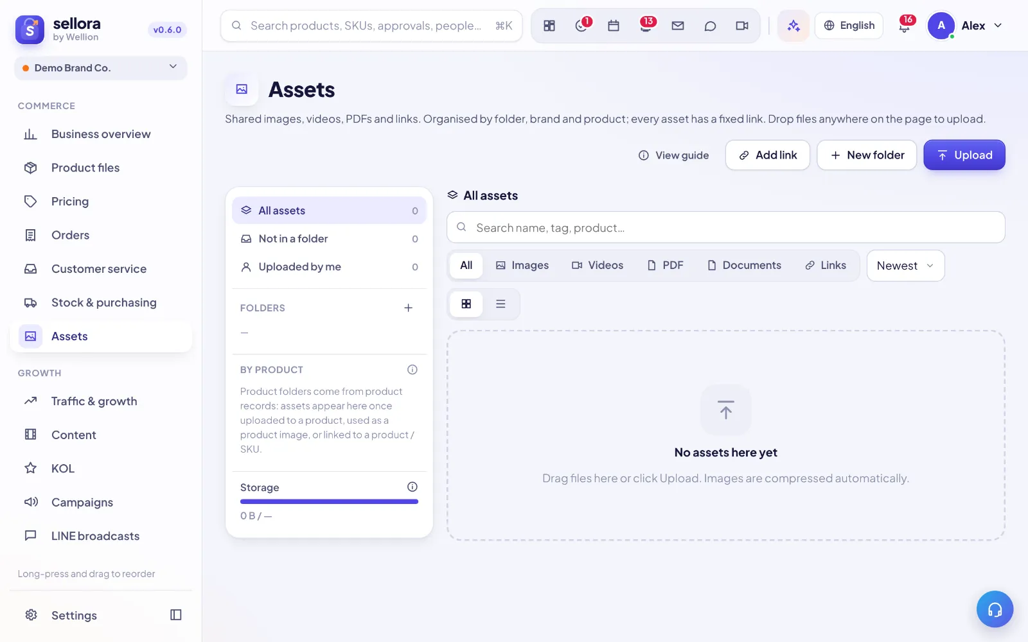Go to Product files in sidebar
The width and height of the screenshot is (1028, 642).
tap(101, 168)
